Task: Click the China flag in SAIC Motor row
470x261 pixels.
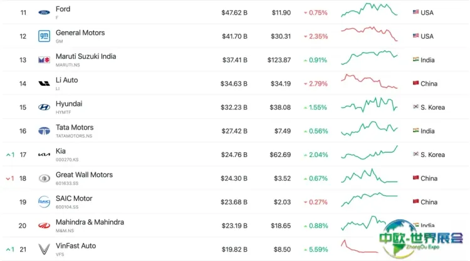Action: (415, 202)
